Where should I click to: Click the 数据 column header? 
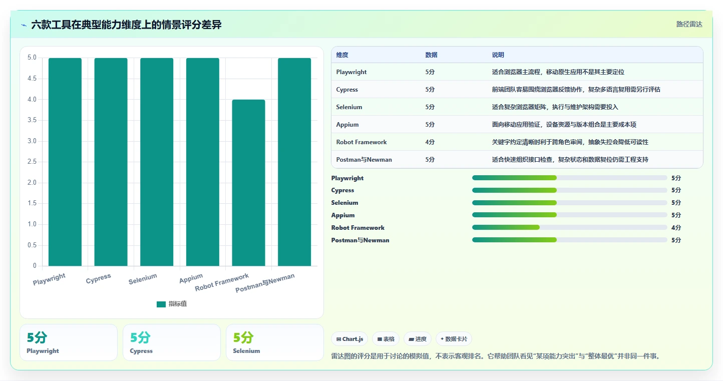point(432,55)
